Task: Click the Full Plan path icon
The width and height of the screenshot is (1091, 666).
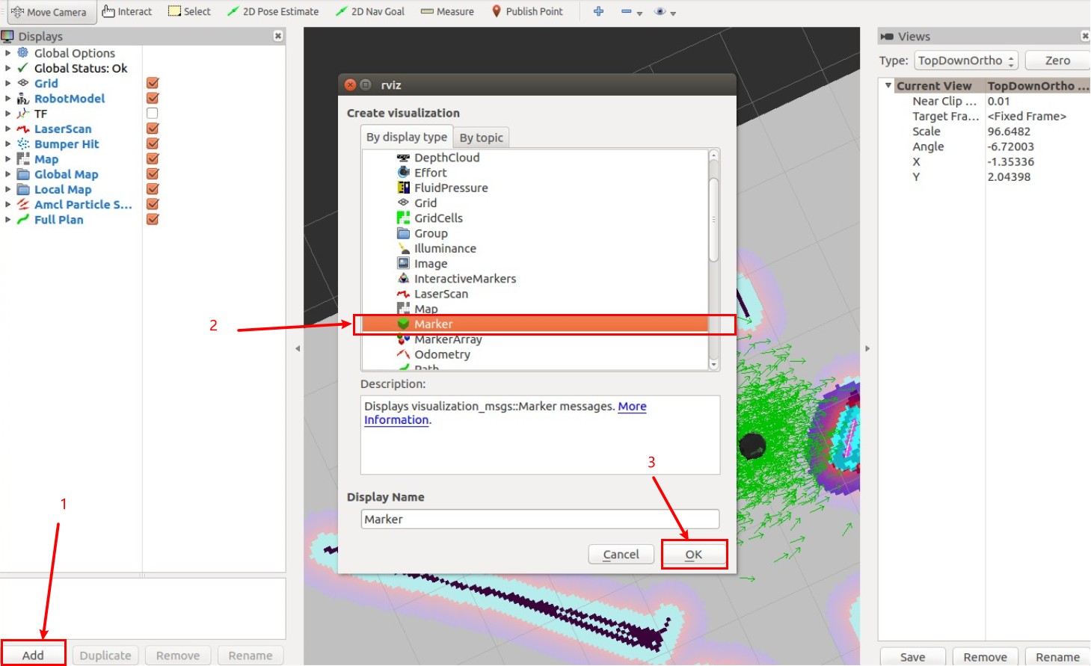Action: [x=23, y=219]
